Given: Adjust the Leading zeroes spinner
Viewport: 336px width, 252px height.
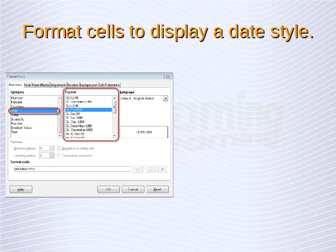Looking at the screenshot, I should 52,155.
